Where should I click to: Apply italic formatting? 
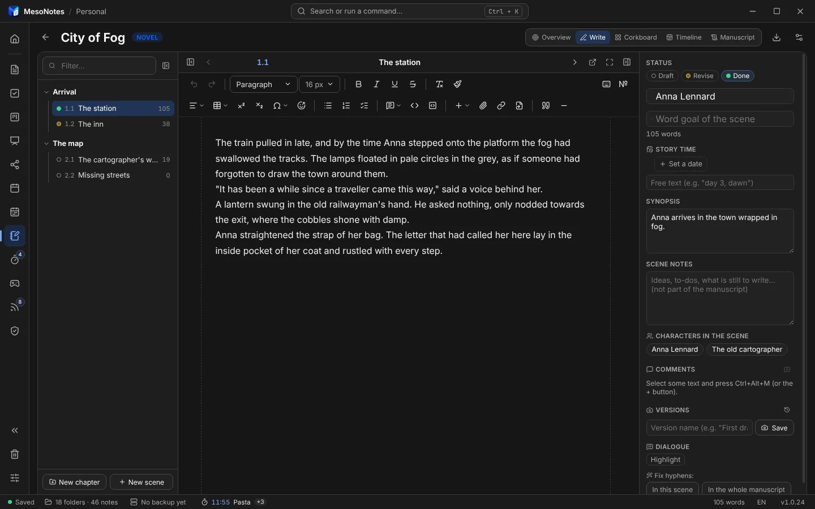pyautogui.click(x=377, y=84)
